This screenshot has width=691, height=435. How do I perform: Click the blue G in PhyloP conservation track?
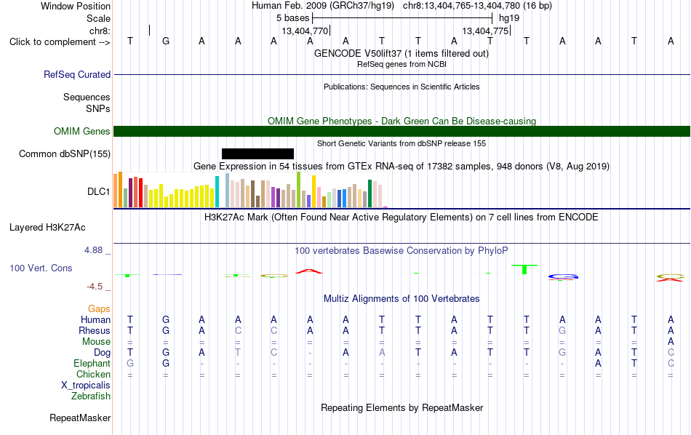tap(563, 276)
